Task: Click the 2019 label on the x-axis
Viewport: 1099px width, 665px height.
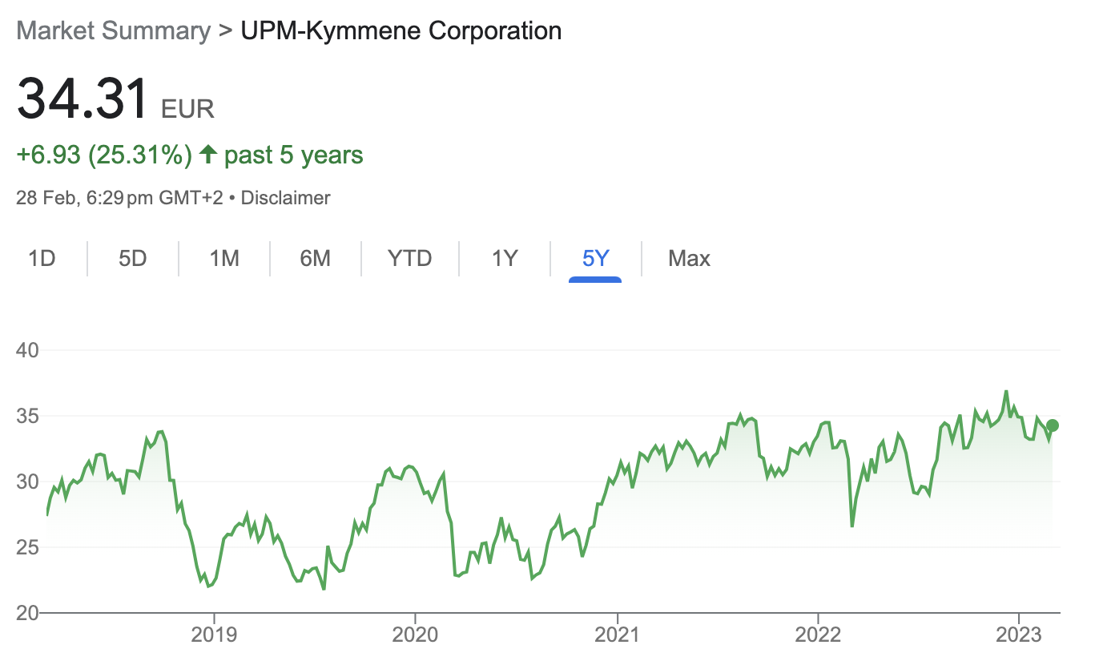Action: point(214,636)
